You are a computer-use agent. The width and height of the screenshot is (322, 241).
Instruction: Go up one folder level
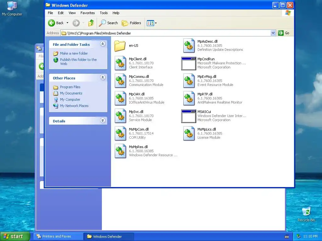coord(91,23)
